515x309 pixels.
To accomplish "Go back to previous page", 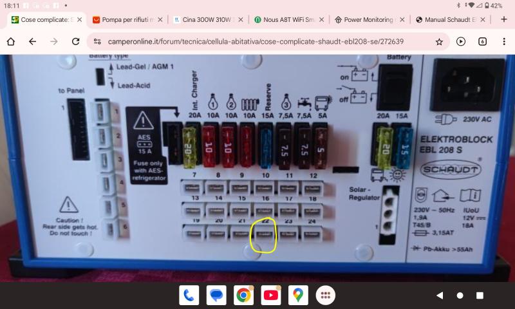I will pos(32,41).
